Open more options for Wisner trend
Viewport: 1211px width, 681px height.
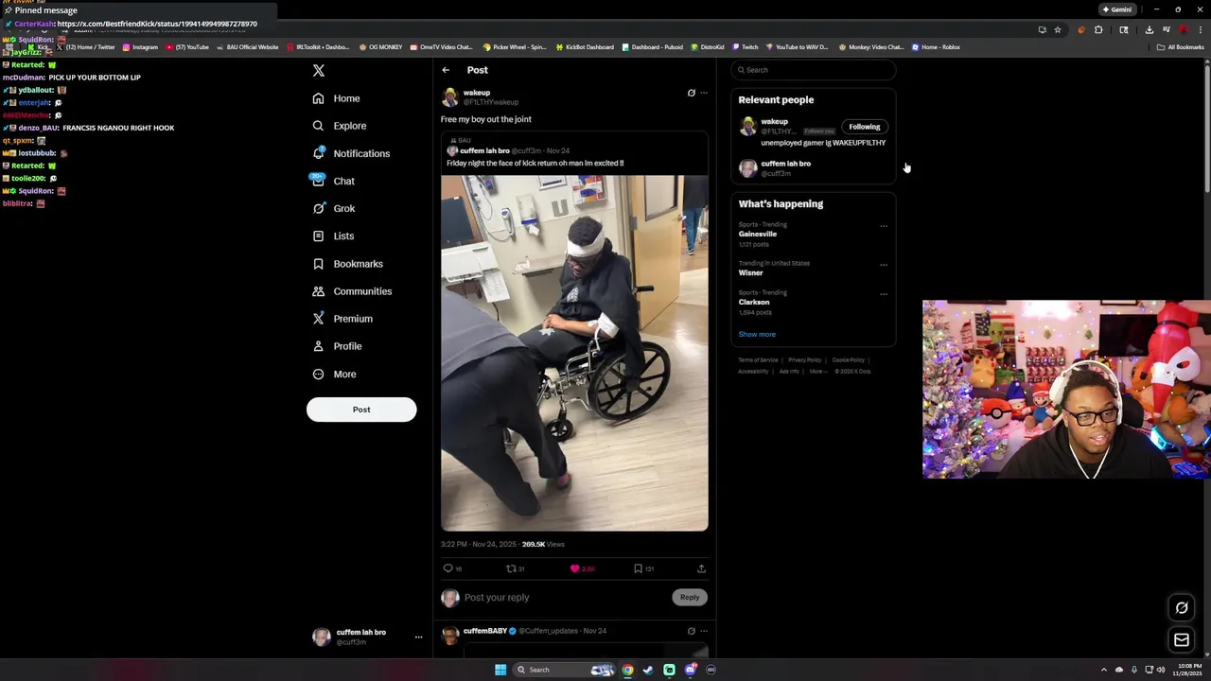pyautogui.click(x=884, y=265)
